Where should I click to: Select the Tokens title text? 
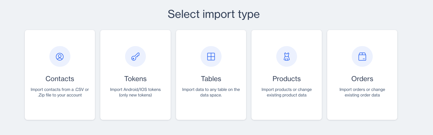(x=135, y=79)
